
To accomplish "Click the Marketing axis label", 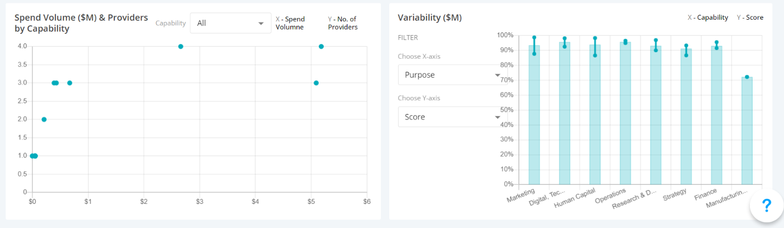I will [x=522, y=195].
